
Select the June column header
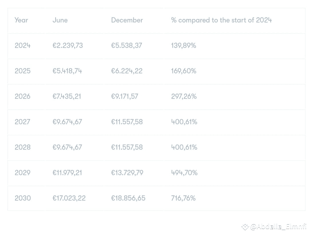tap(60, 20)
